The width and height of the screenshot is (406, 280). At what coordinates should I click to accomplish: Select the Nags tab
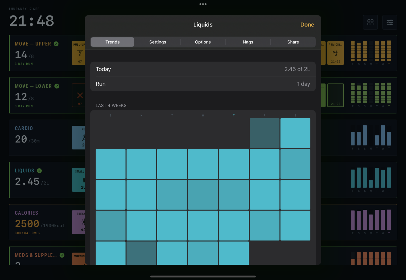pos(248,42)
